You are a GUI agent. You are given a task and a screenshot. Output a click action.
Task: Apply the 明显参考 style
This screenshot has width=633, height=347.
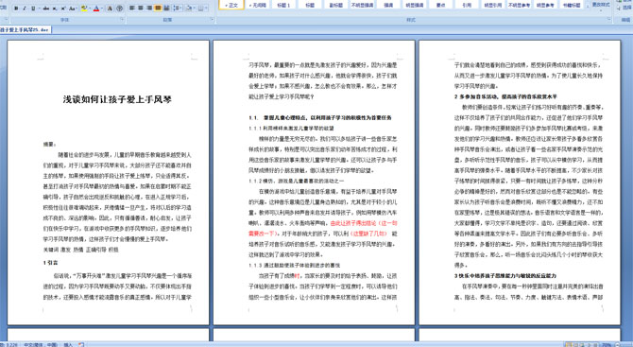545,5
